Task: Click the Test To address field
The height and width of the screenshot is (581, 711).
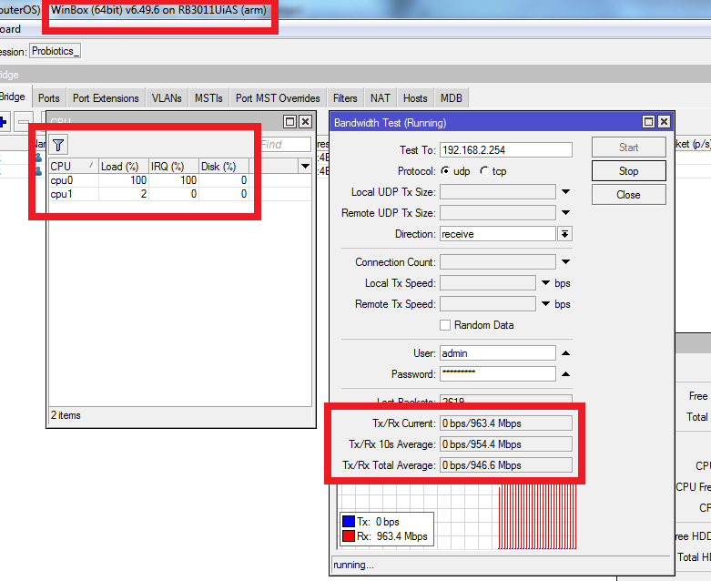Action: 505,149
